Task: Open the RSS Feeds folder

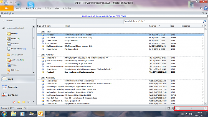Action: point(13,70)
